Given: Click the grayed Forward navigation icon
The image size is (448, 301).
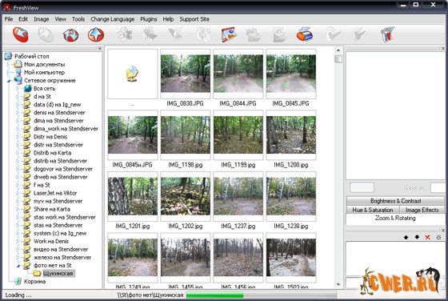Looking at the screenshot, I should tap(46, 34).
